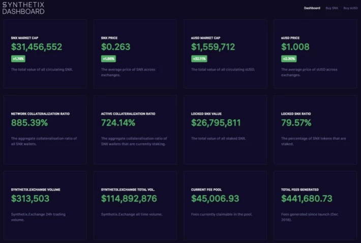Click the Active Collateralization Ratio 724.14% value

tap(118, 123)
